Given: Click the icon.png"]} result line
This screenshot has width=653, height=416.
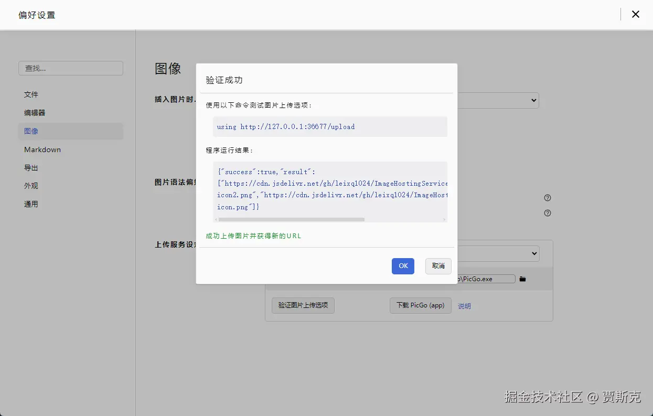Looking at the screenshot, I should [x=238, y=207].
